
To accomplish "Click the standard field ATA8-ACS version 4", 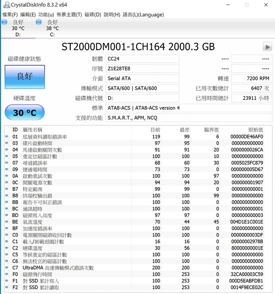I will pos(189,108).
